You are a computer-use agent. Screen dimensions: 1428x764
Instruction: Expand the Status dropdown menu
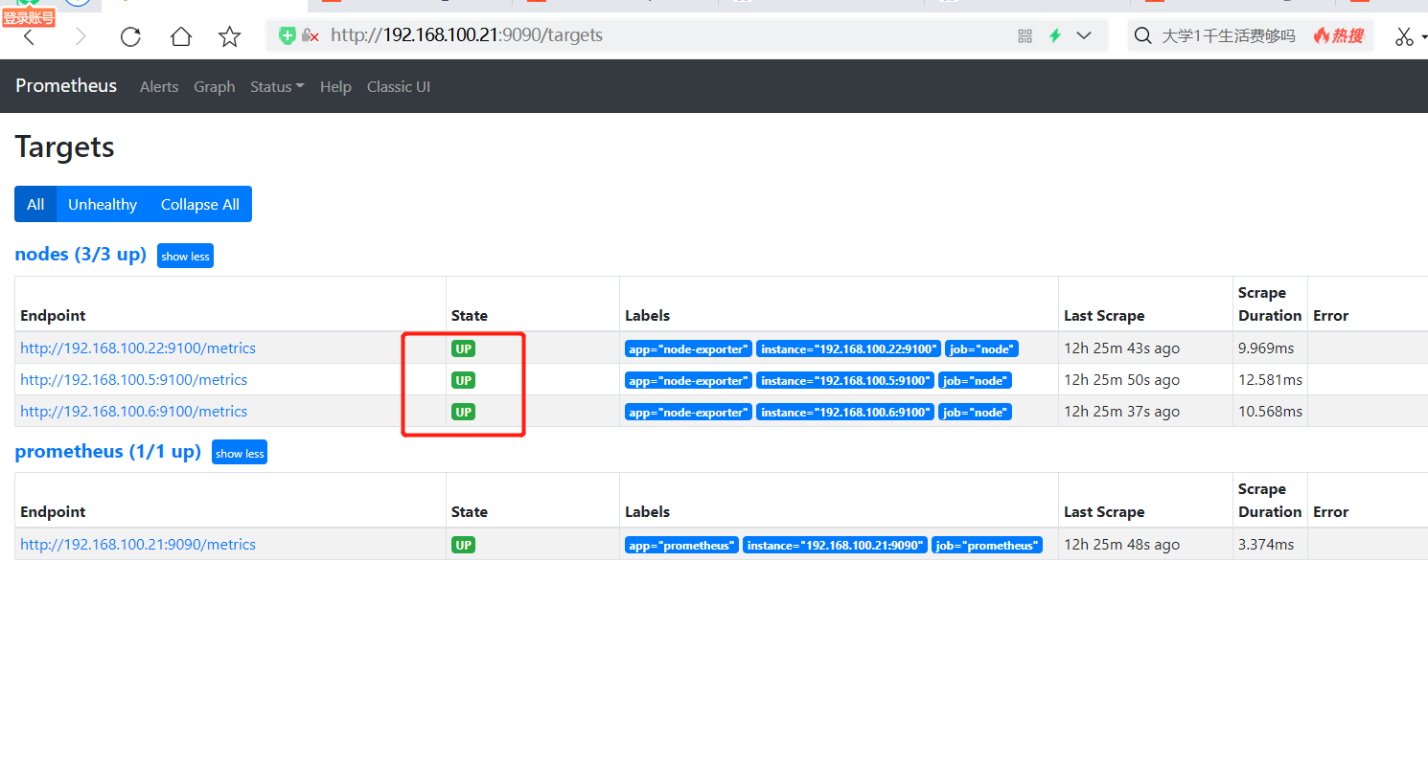pos(277,86)
